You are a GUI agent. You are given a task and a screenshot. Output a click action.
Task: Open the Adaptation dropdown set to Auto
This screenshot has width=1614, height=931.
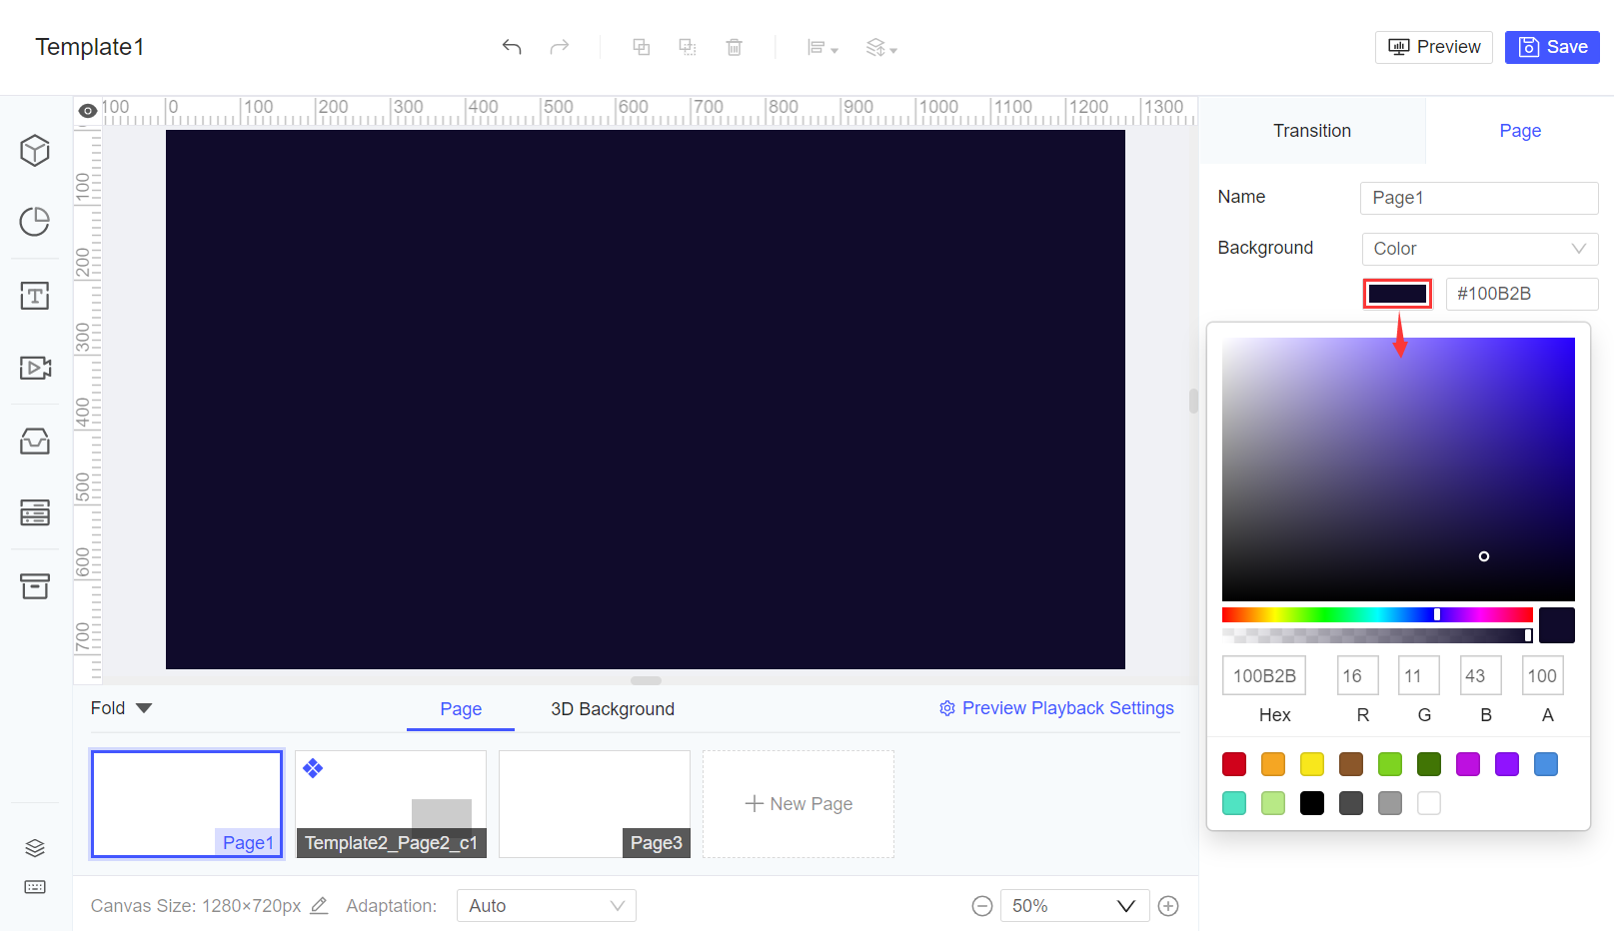[x=546, y=905]
